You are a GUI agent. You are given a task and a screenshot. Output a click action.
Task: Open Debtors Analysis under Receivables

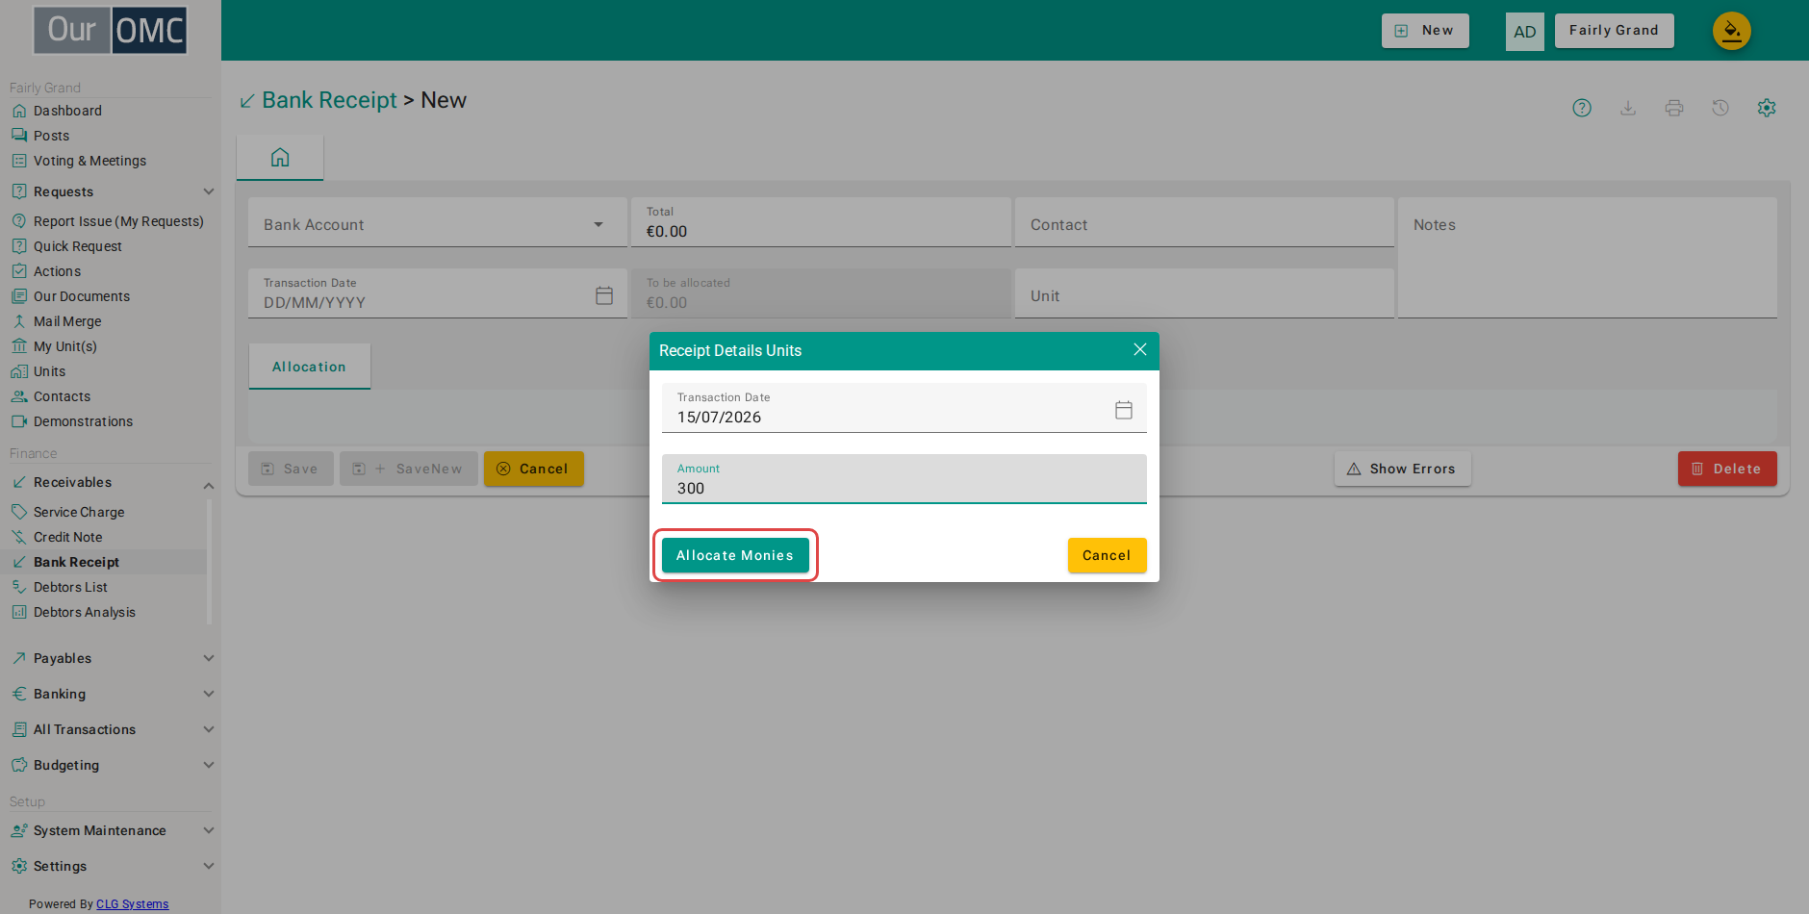tap(84, 612)
